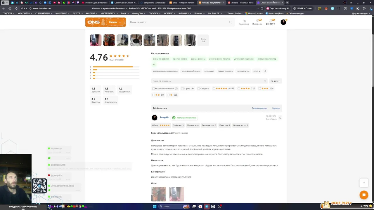Viewport: 374px width, 210px height.
Task: Open the ПОКУПКИ bookmarks folder
Action: pos(154,13)
